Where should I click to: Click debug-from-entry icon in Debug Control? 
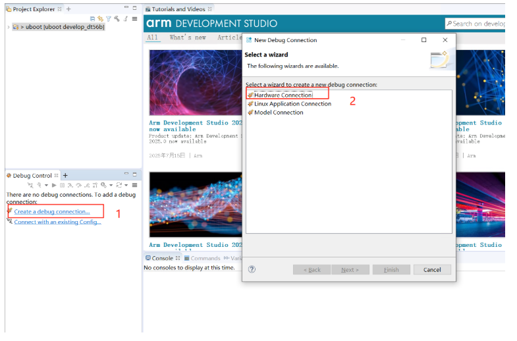[95, 186]
